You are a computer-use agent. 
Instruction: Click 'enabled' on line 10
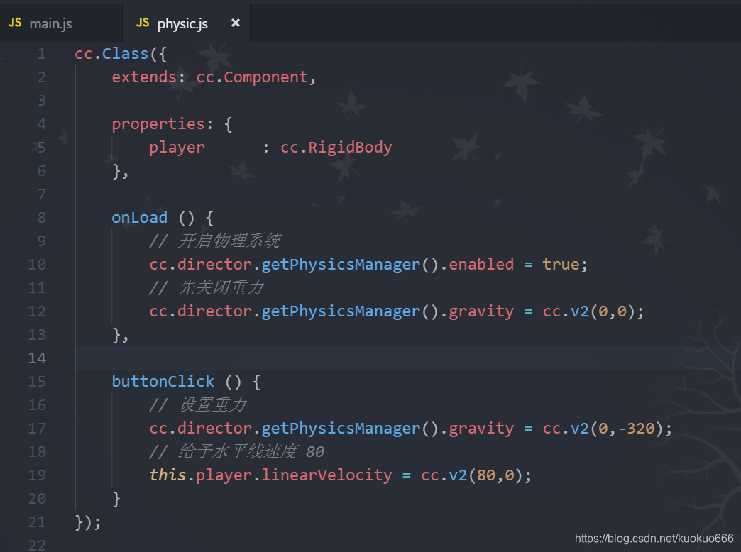(x=481, y=264)
